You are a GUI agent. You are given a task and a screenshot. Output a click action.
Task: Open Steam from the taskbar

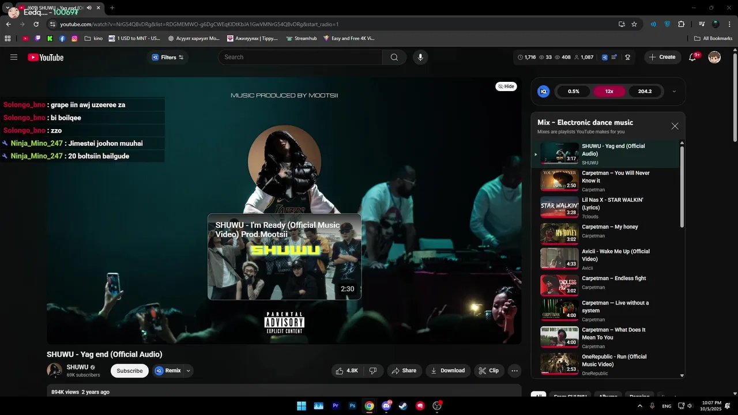(403, 406)
